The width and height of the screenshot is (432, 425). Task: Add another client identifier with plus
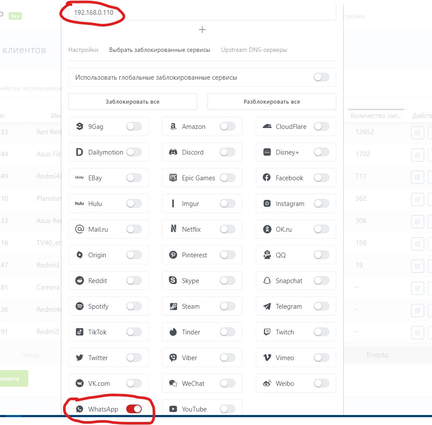tap(202, 30)
